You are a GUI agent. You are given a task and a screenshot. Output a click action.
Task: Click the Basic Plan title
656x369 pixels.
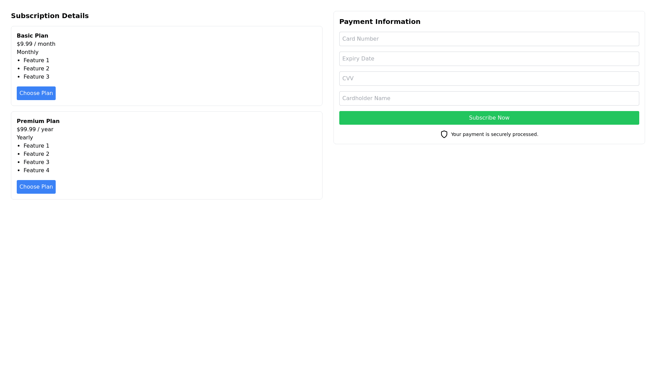point(32,36)
